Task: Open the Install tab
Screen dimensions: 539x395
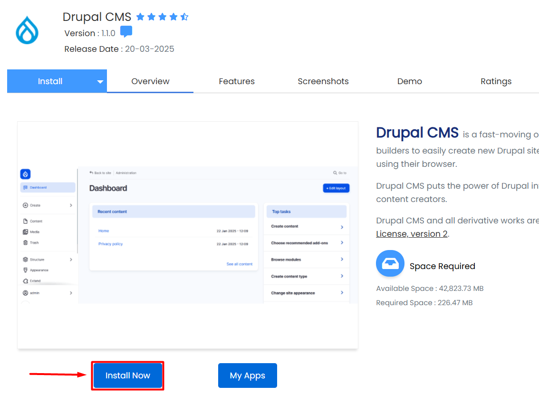Action: [50, 81]
